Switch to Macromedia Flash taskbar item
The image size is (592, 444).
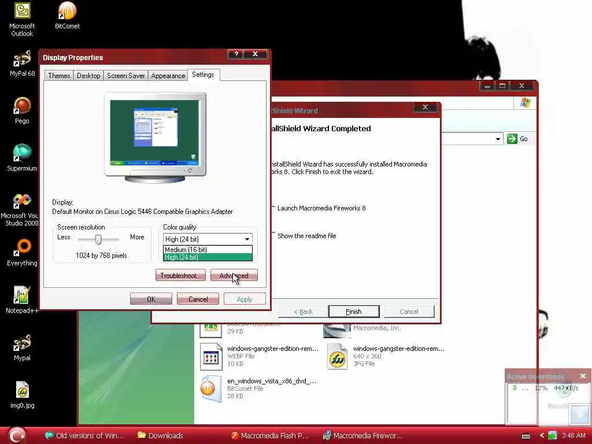pos(271,435)
